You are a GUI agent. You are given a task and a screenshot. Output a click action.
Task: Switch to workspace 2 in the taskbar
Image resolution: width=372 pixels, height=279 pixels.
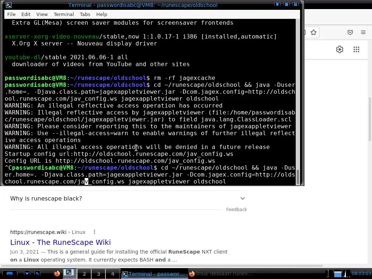tap(84, 274)
